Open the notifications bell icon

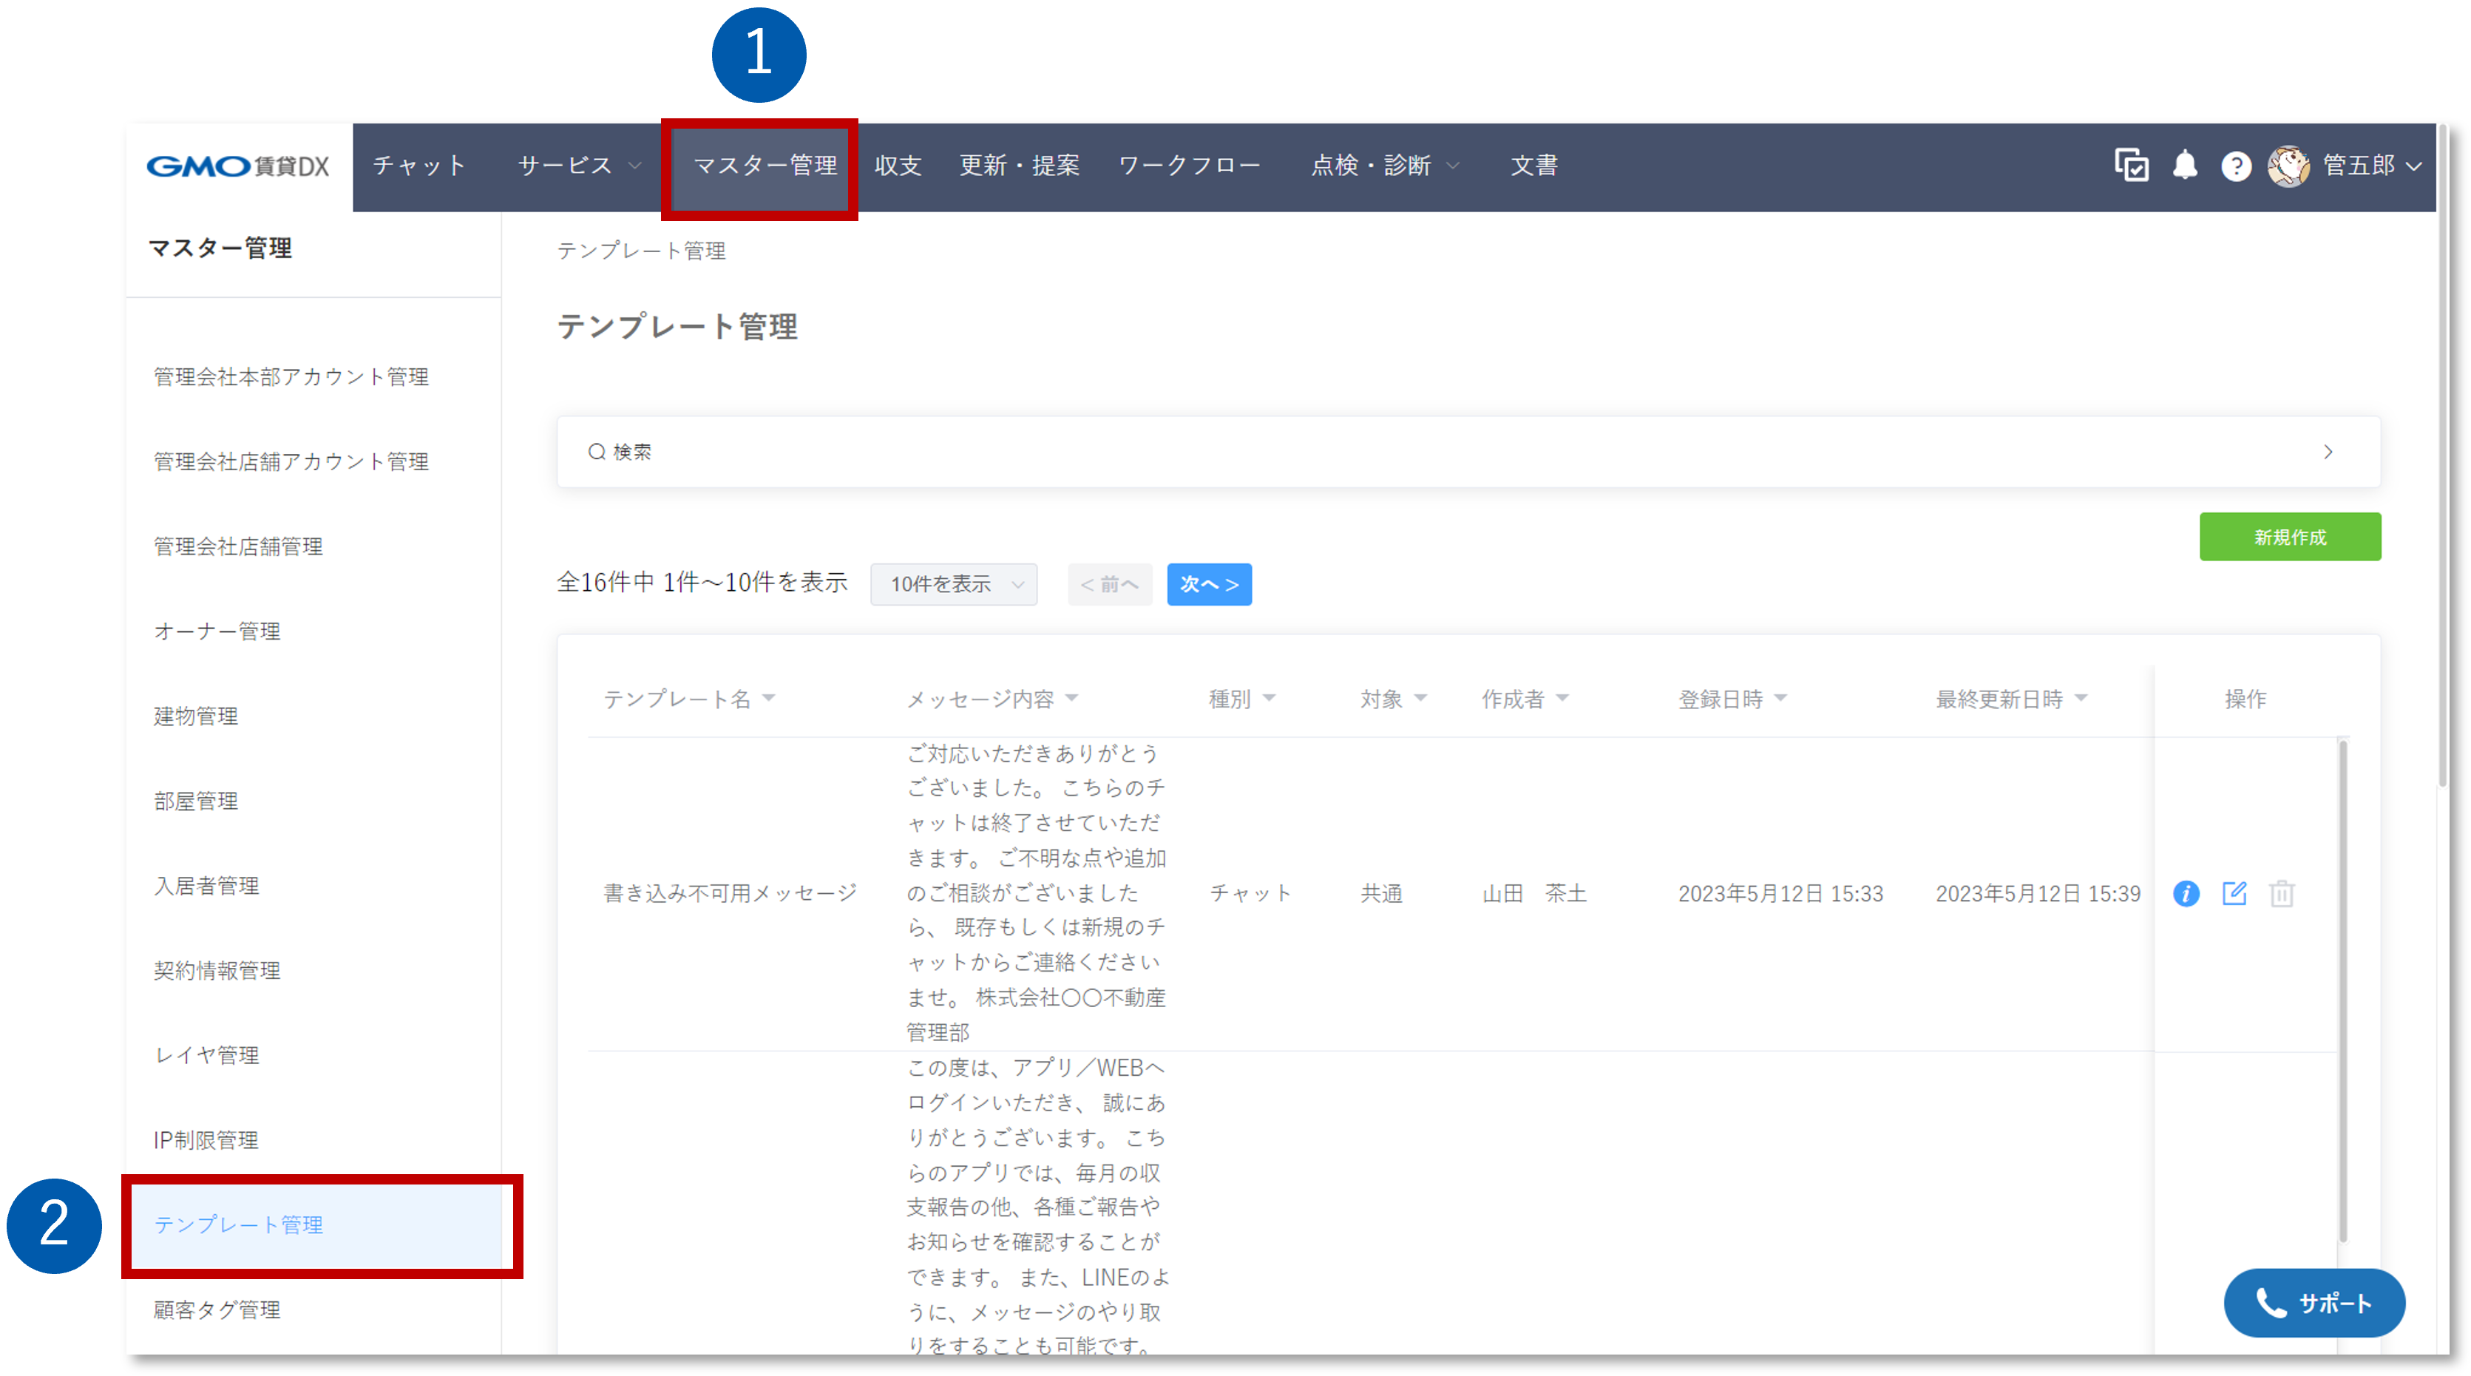point(2186,166)
